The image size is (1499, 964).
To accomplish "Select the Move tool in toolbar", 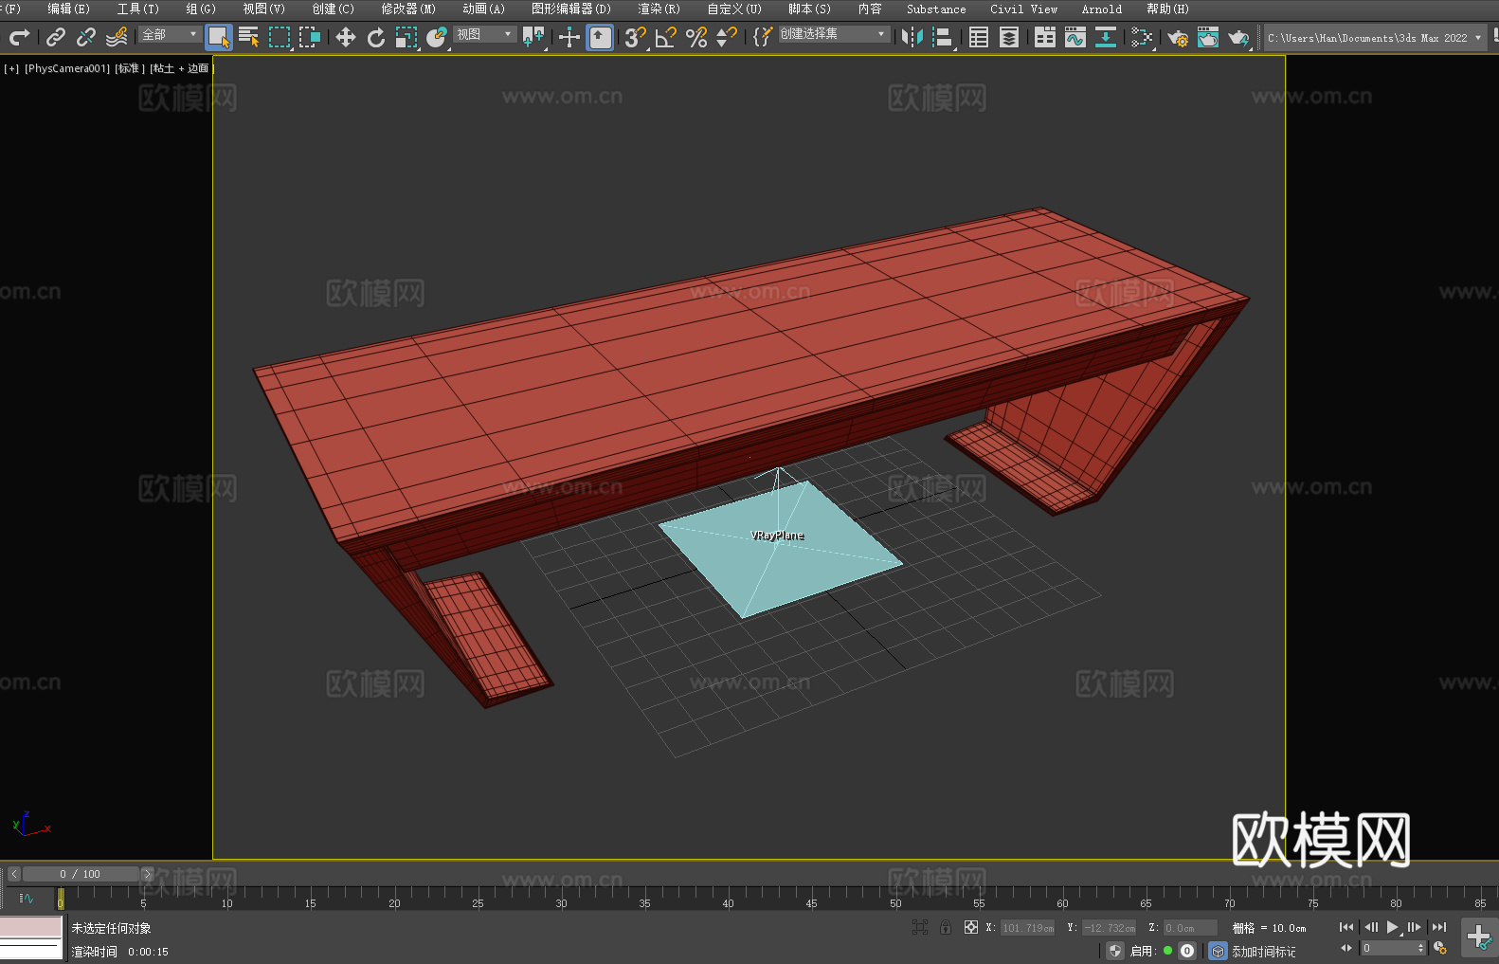I will coord(345,38).
